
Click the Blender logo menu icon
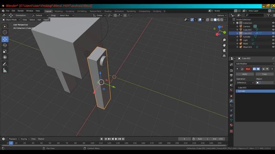[x=3, y=11]
